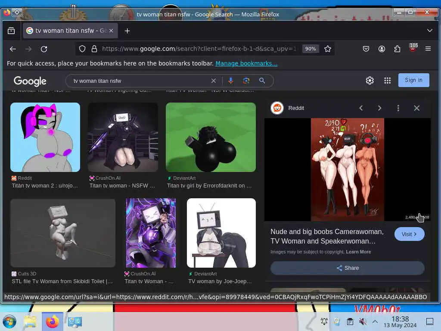Image resolution: width=441 pixels, height=331 pixels.
Task: Open preview panel three-dot options
Action: (x=398, y=108)
